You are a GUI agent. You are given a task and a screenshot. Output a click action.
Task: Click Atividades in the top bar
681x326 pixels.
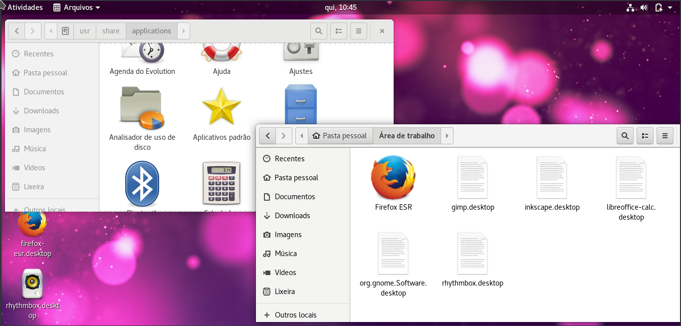[22, 7]
